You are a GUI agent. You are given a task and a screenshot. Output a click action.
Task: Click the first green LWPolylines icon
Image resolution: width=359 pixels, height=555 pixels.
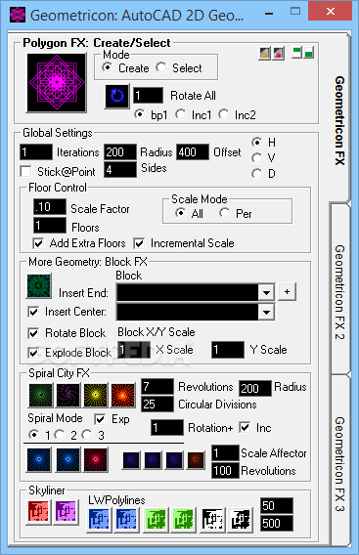[156, 520]
